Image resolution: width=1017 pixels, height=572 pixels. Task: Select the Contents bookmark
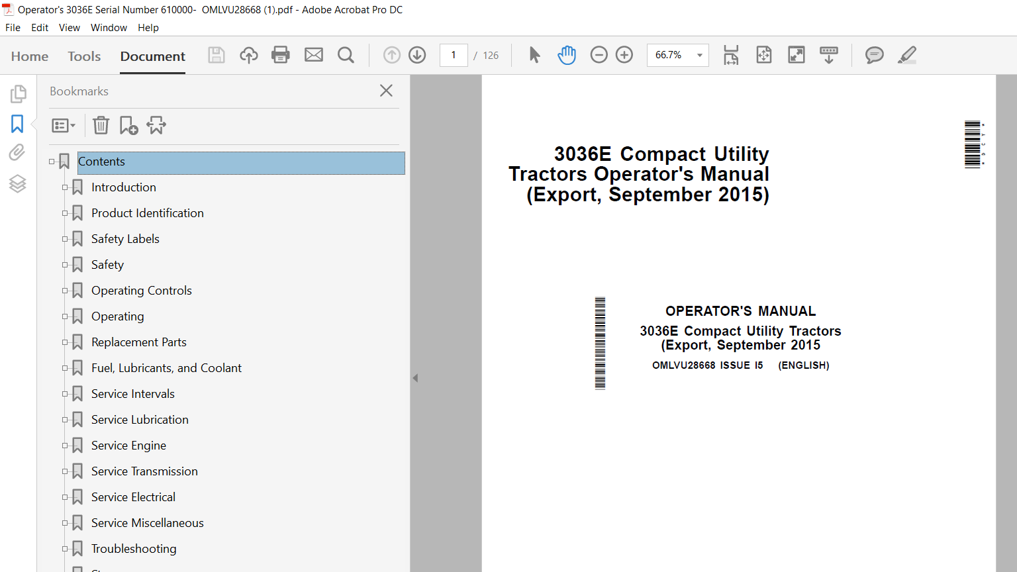[x=241, y=163]
